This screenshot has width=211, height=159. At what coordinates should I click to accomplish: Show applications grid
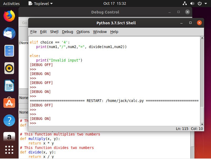(x=9, y=150)
